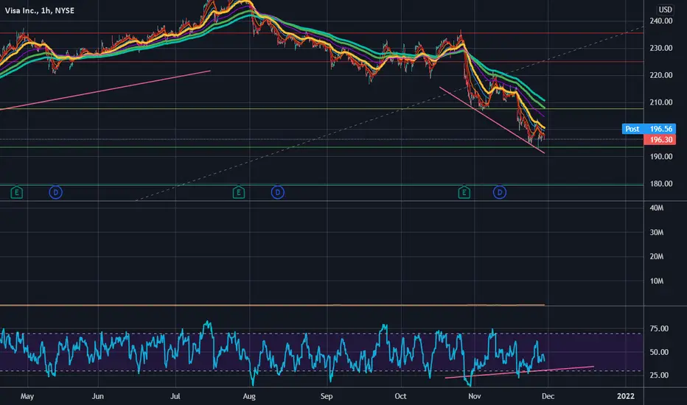Screen dimensions: 687x405
Task: Click the Sep label on time axis
Action: coord(327,396)
